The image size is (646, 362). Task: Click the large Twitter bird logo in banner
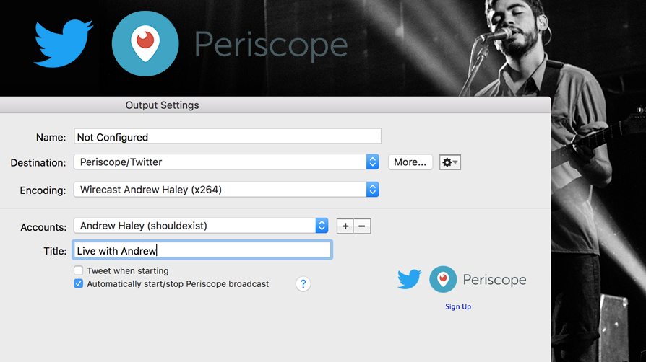pyautogui.click(x=64, y=43)
